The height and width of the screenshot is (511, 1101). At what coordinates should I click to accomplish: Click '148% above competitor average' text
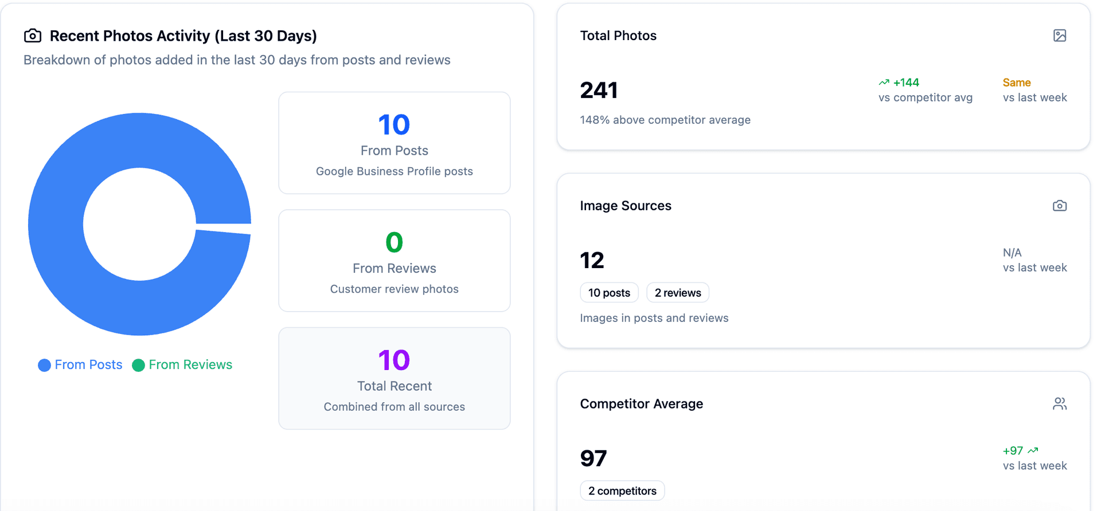[x=665, y=120]
